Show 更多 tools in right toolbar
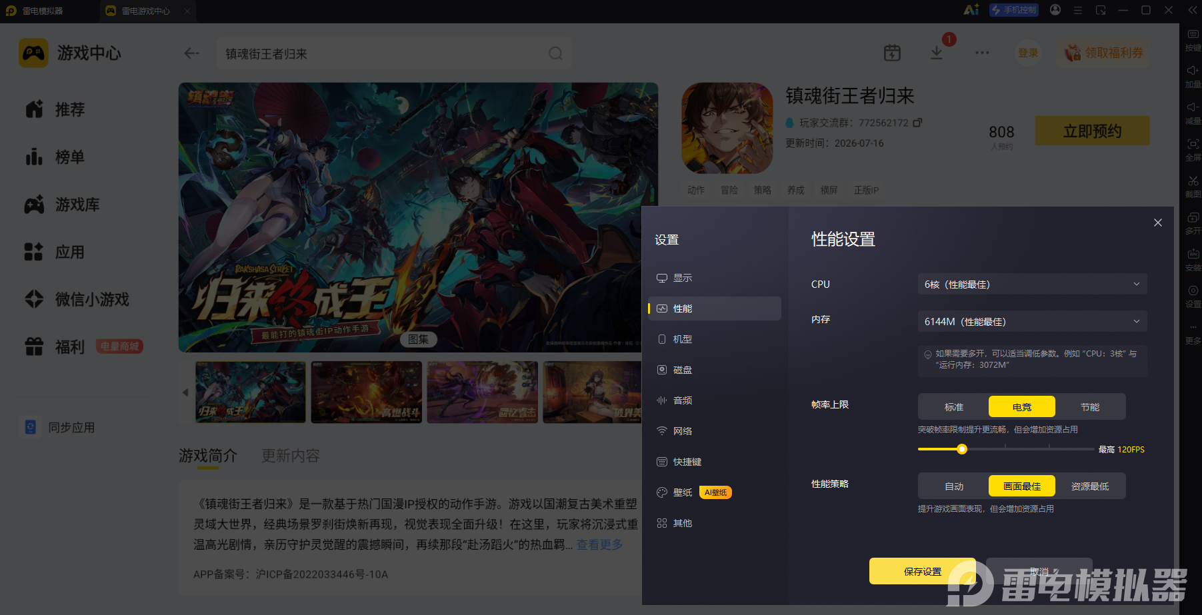Screen dimensions: 1202x615 (x=1193, y=332)
